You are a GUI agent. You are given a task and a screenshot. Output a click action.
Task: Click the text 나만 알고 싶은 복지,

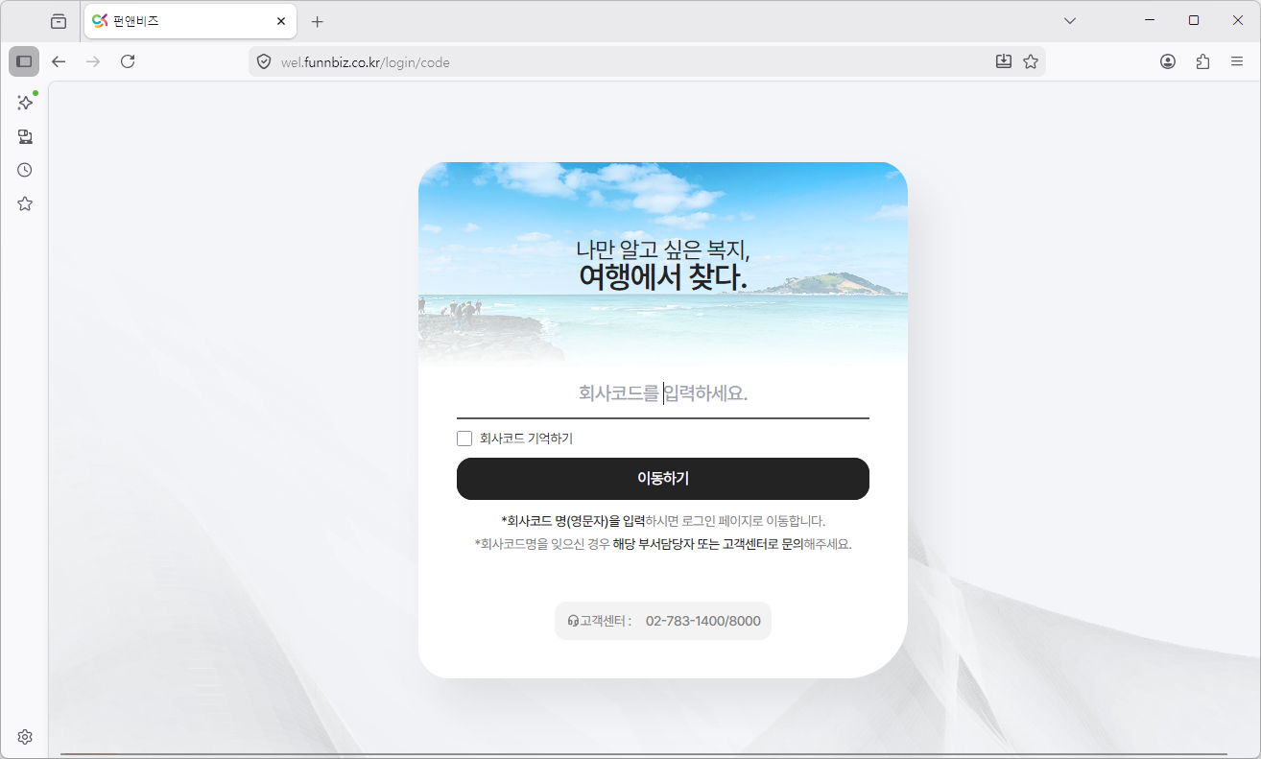pyautogui.click(x=662, y=249)
